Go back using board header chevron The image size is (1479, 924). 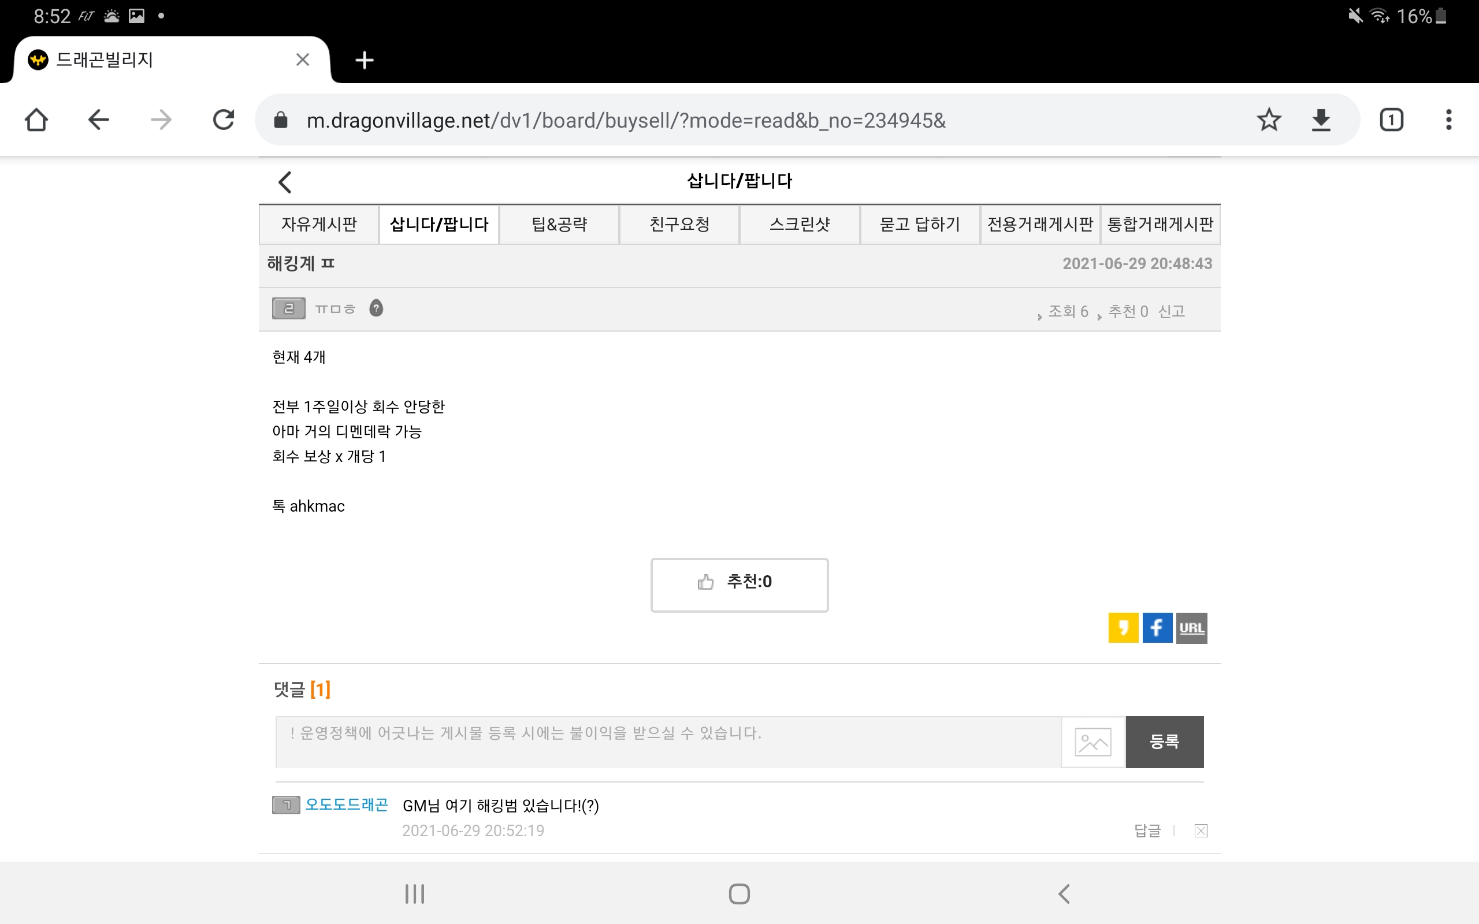pyautogui.click(x=285, y=181)
